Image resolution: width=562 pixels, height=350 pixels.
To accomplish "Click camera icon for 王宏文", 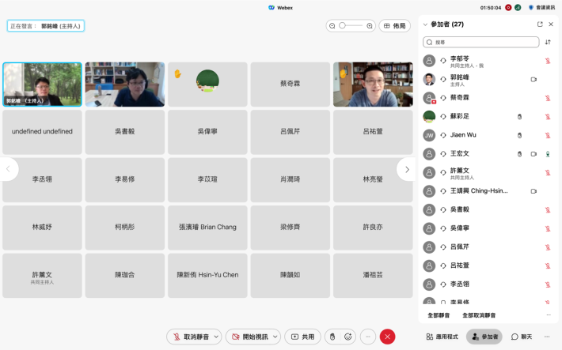I will click(534, 154).
